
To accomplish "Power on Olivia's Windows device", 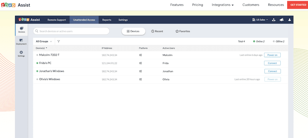I will click(x=273, y=79).
